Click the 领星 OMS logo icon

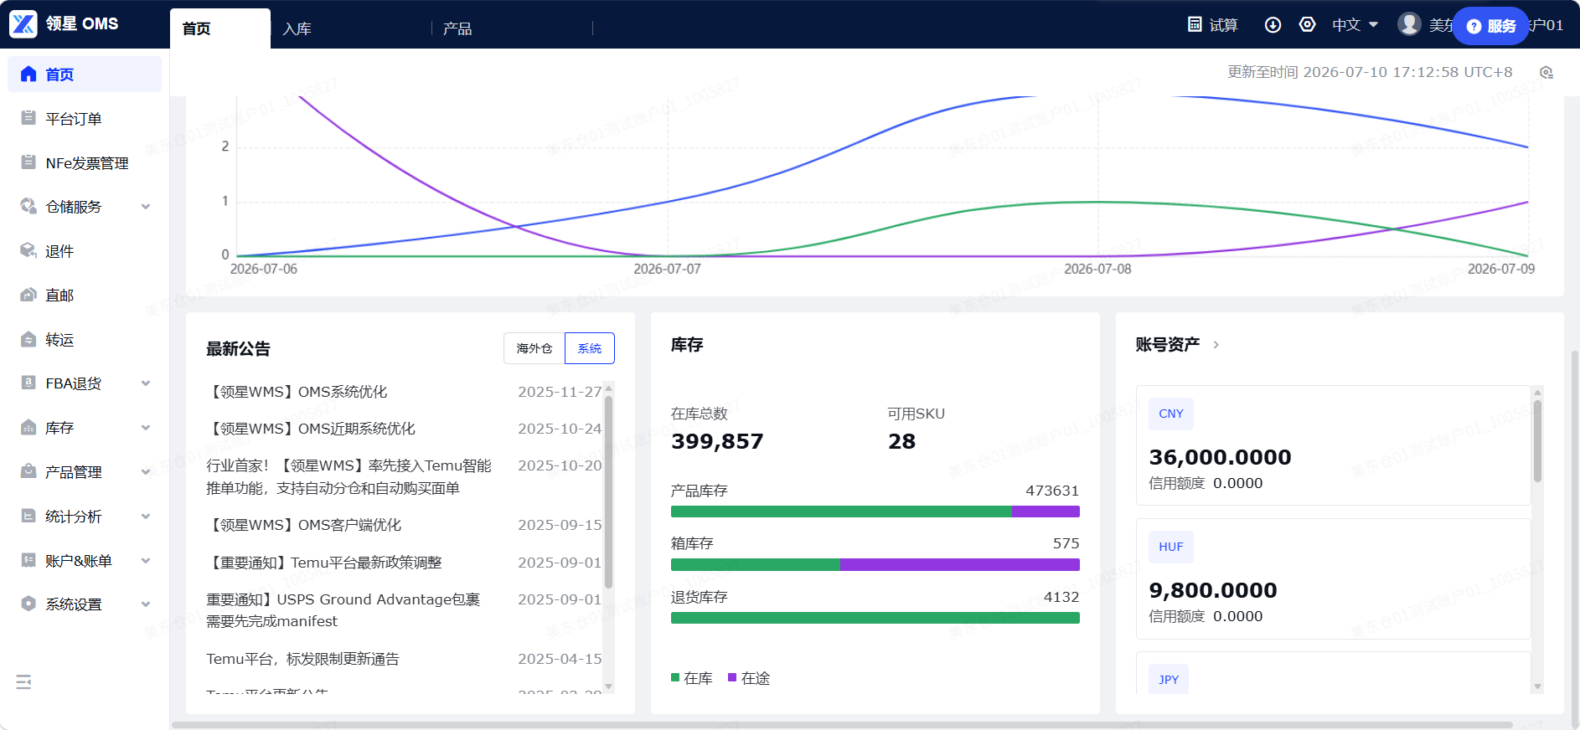(23, 24)
